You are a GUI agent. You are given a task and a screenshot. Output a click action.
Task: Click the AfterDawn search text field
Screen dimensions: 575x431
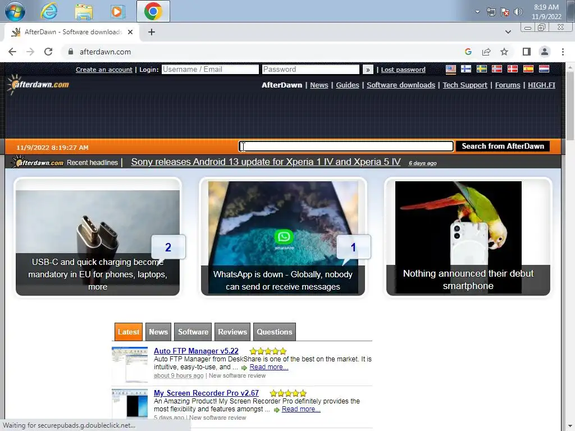click(x=346, y=146)
